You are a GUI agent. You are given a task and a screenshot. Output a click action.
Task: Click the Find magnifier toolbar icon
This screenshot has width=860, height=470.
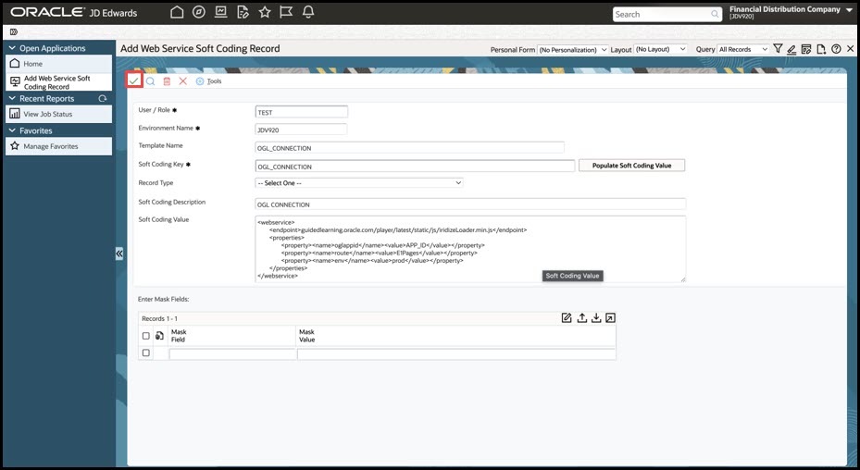click(150, 81)
